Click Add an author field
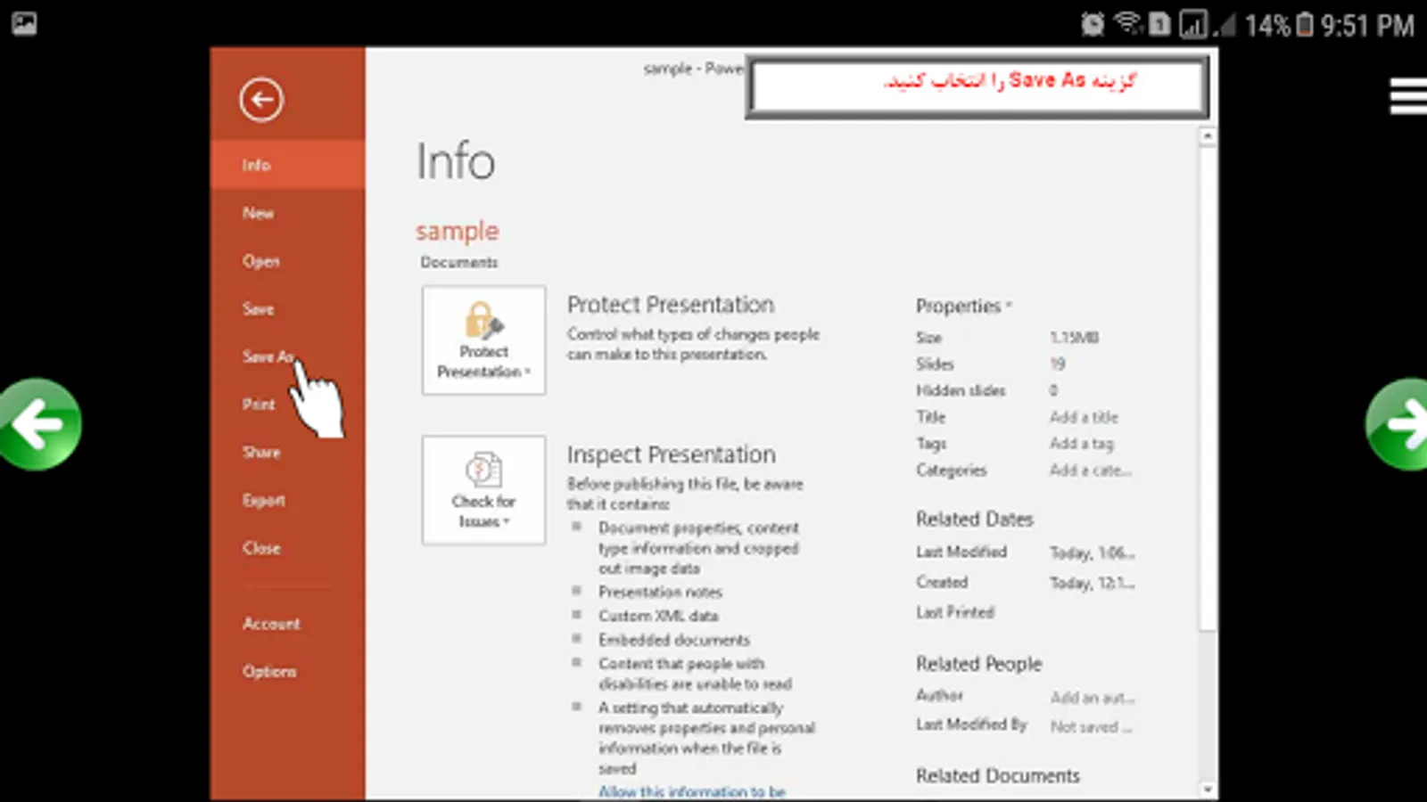The width and height of the screenshot is (1427, 802). pyautogui.click(x=1093, y=698)
